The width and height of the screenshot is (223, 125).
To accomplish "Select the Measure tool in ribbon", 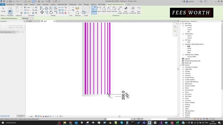I will 77,12.
